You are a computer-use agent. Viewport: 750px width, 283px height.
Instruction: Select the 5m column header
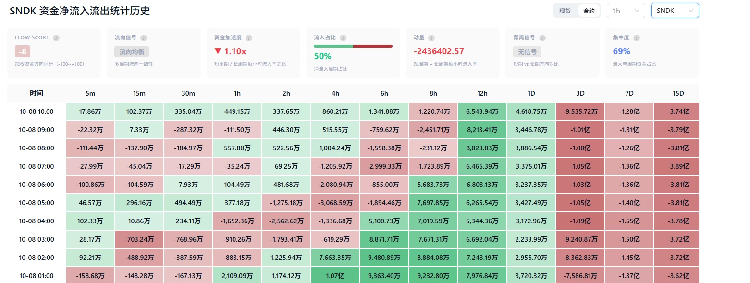(x=90, y=93)
